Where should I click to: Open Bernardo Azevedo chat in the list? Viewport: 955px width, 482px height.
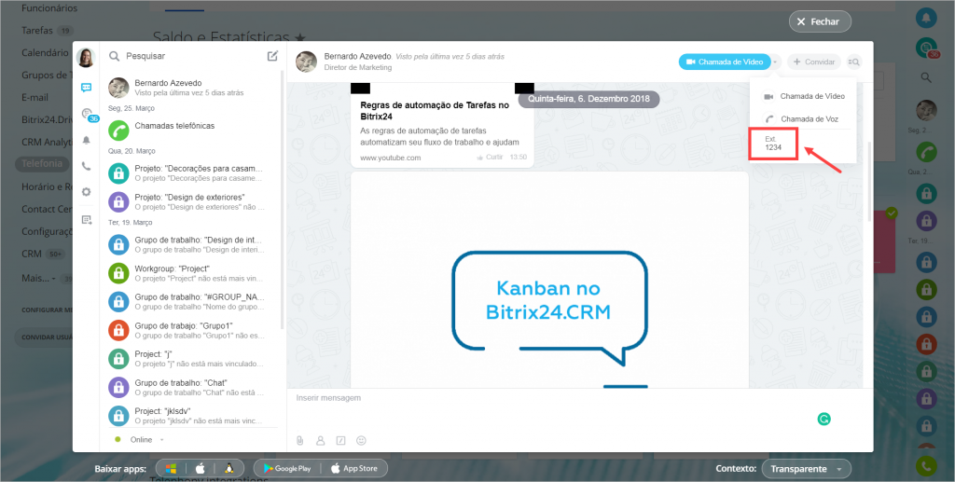click(x=192, y=88)
